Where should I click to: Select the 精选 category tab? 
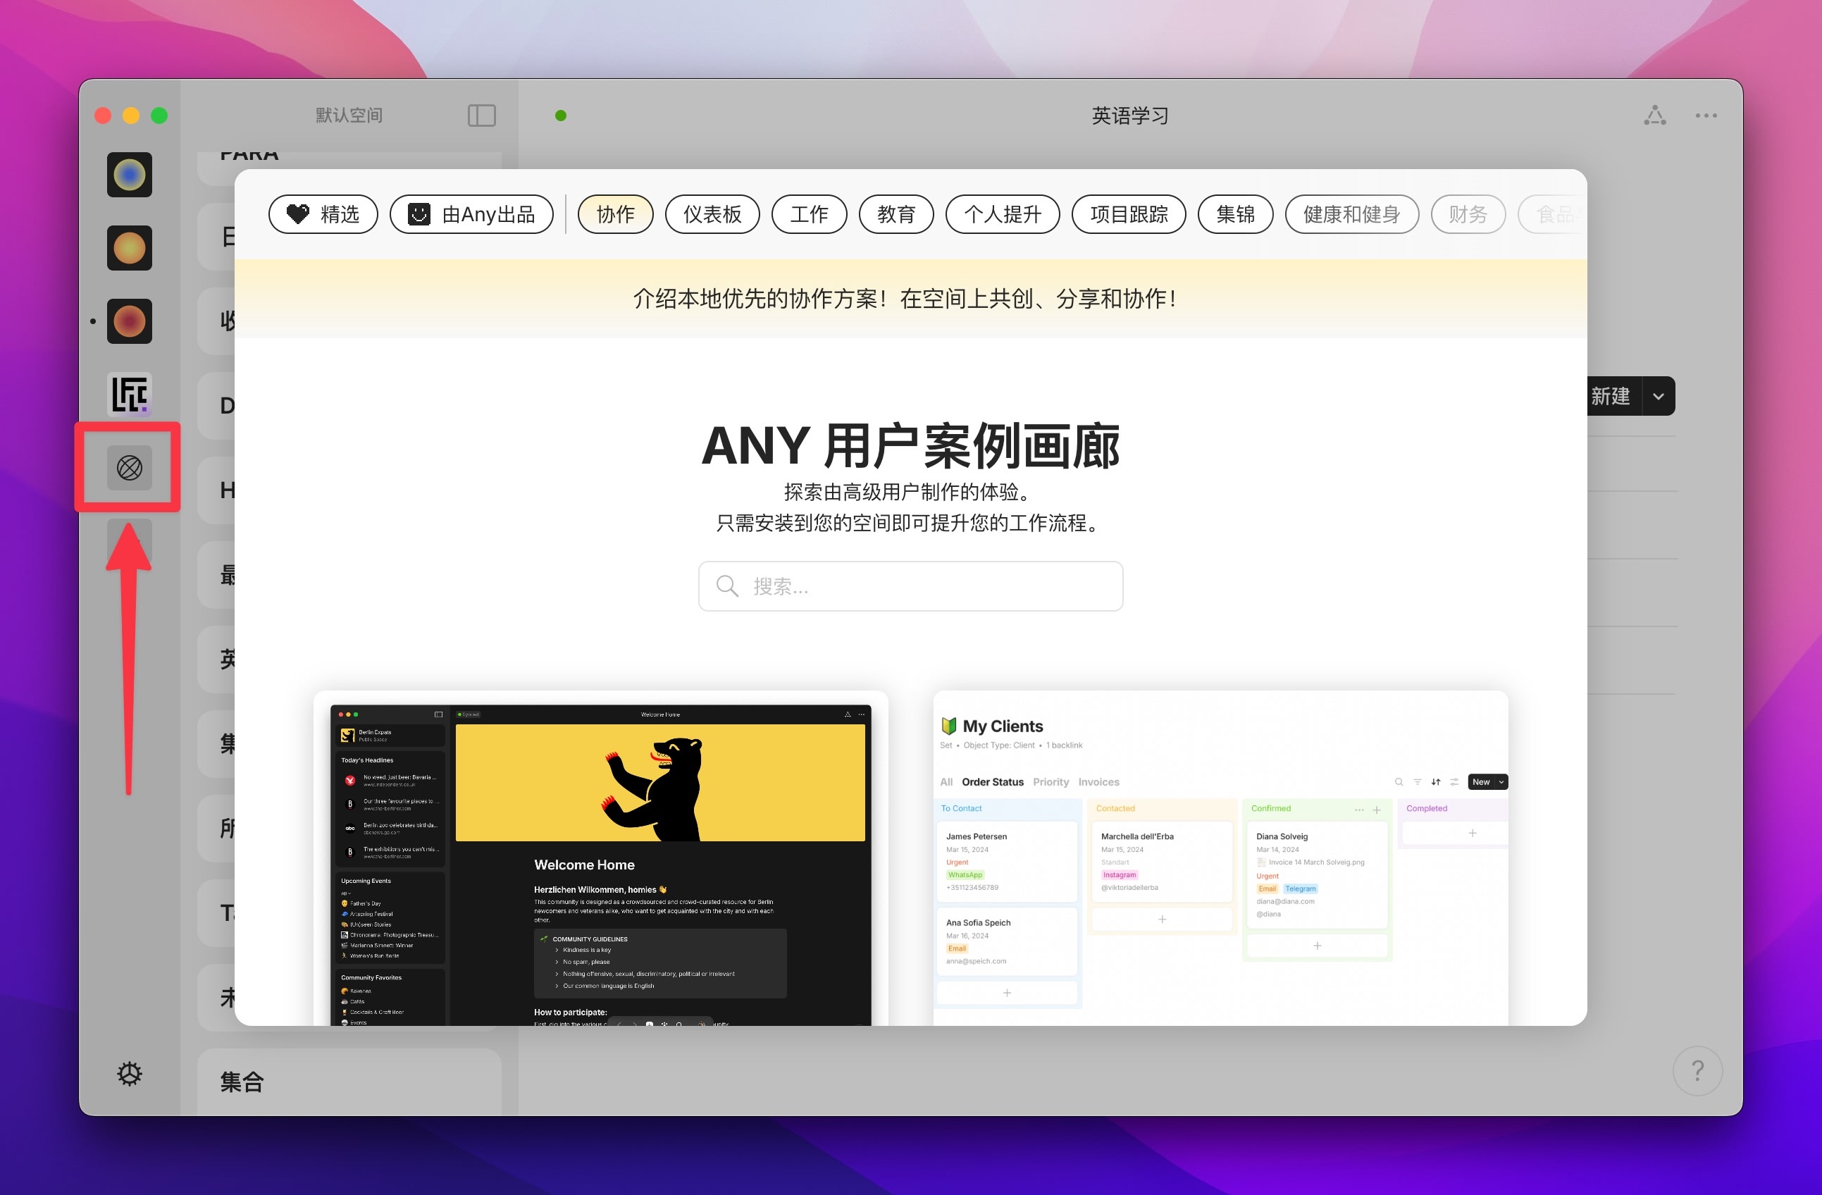click(x=323, y=214)
